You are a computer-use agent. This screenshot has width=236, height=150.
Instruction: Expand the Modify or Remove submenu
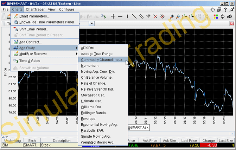pyautogui.click(x=45, y=54)
